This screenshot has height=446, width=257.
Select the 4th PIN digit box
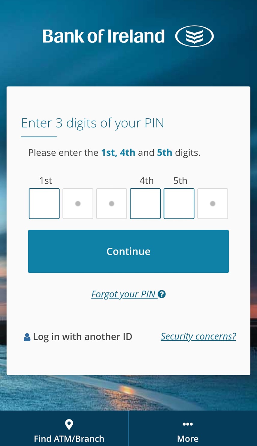tap(145, 204)
